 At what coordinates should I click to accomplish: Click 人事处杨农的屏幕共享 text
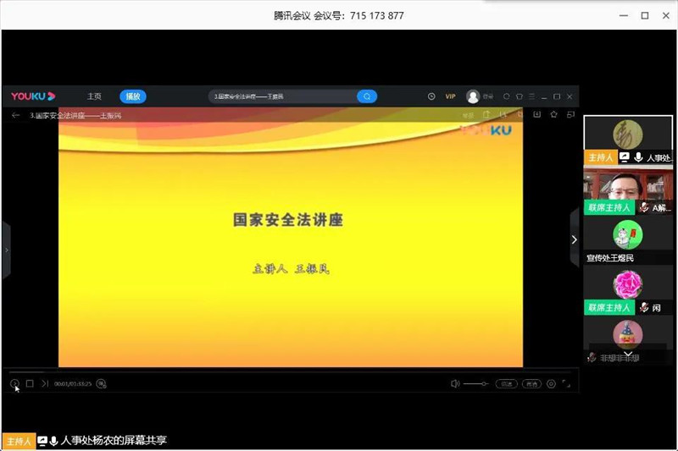pyautogui.click(x=114, y=440)
